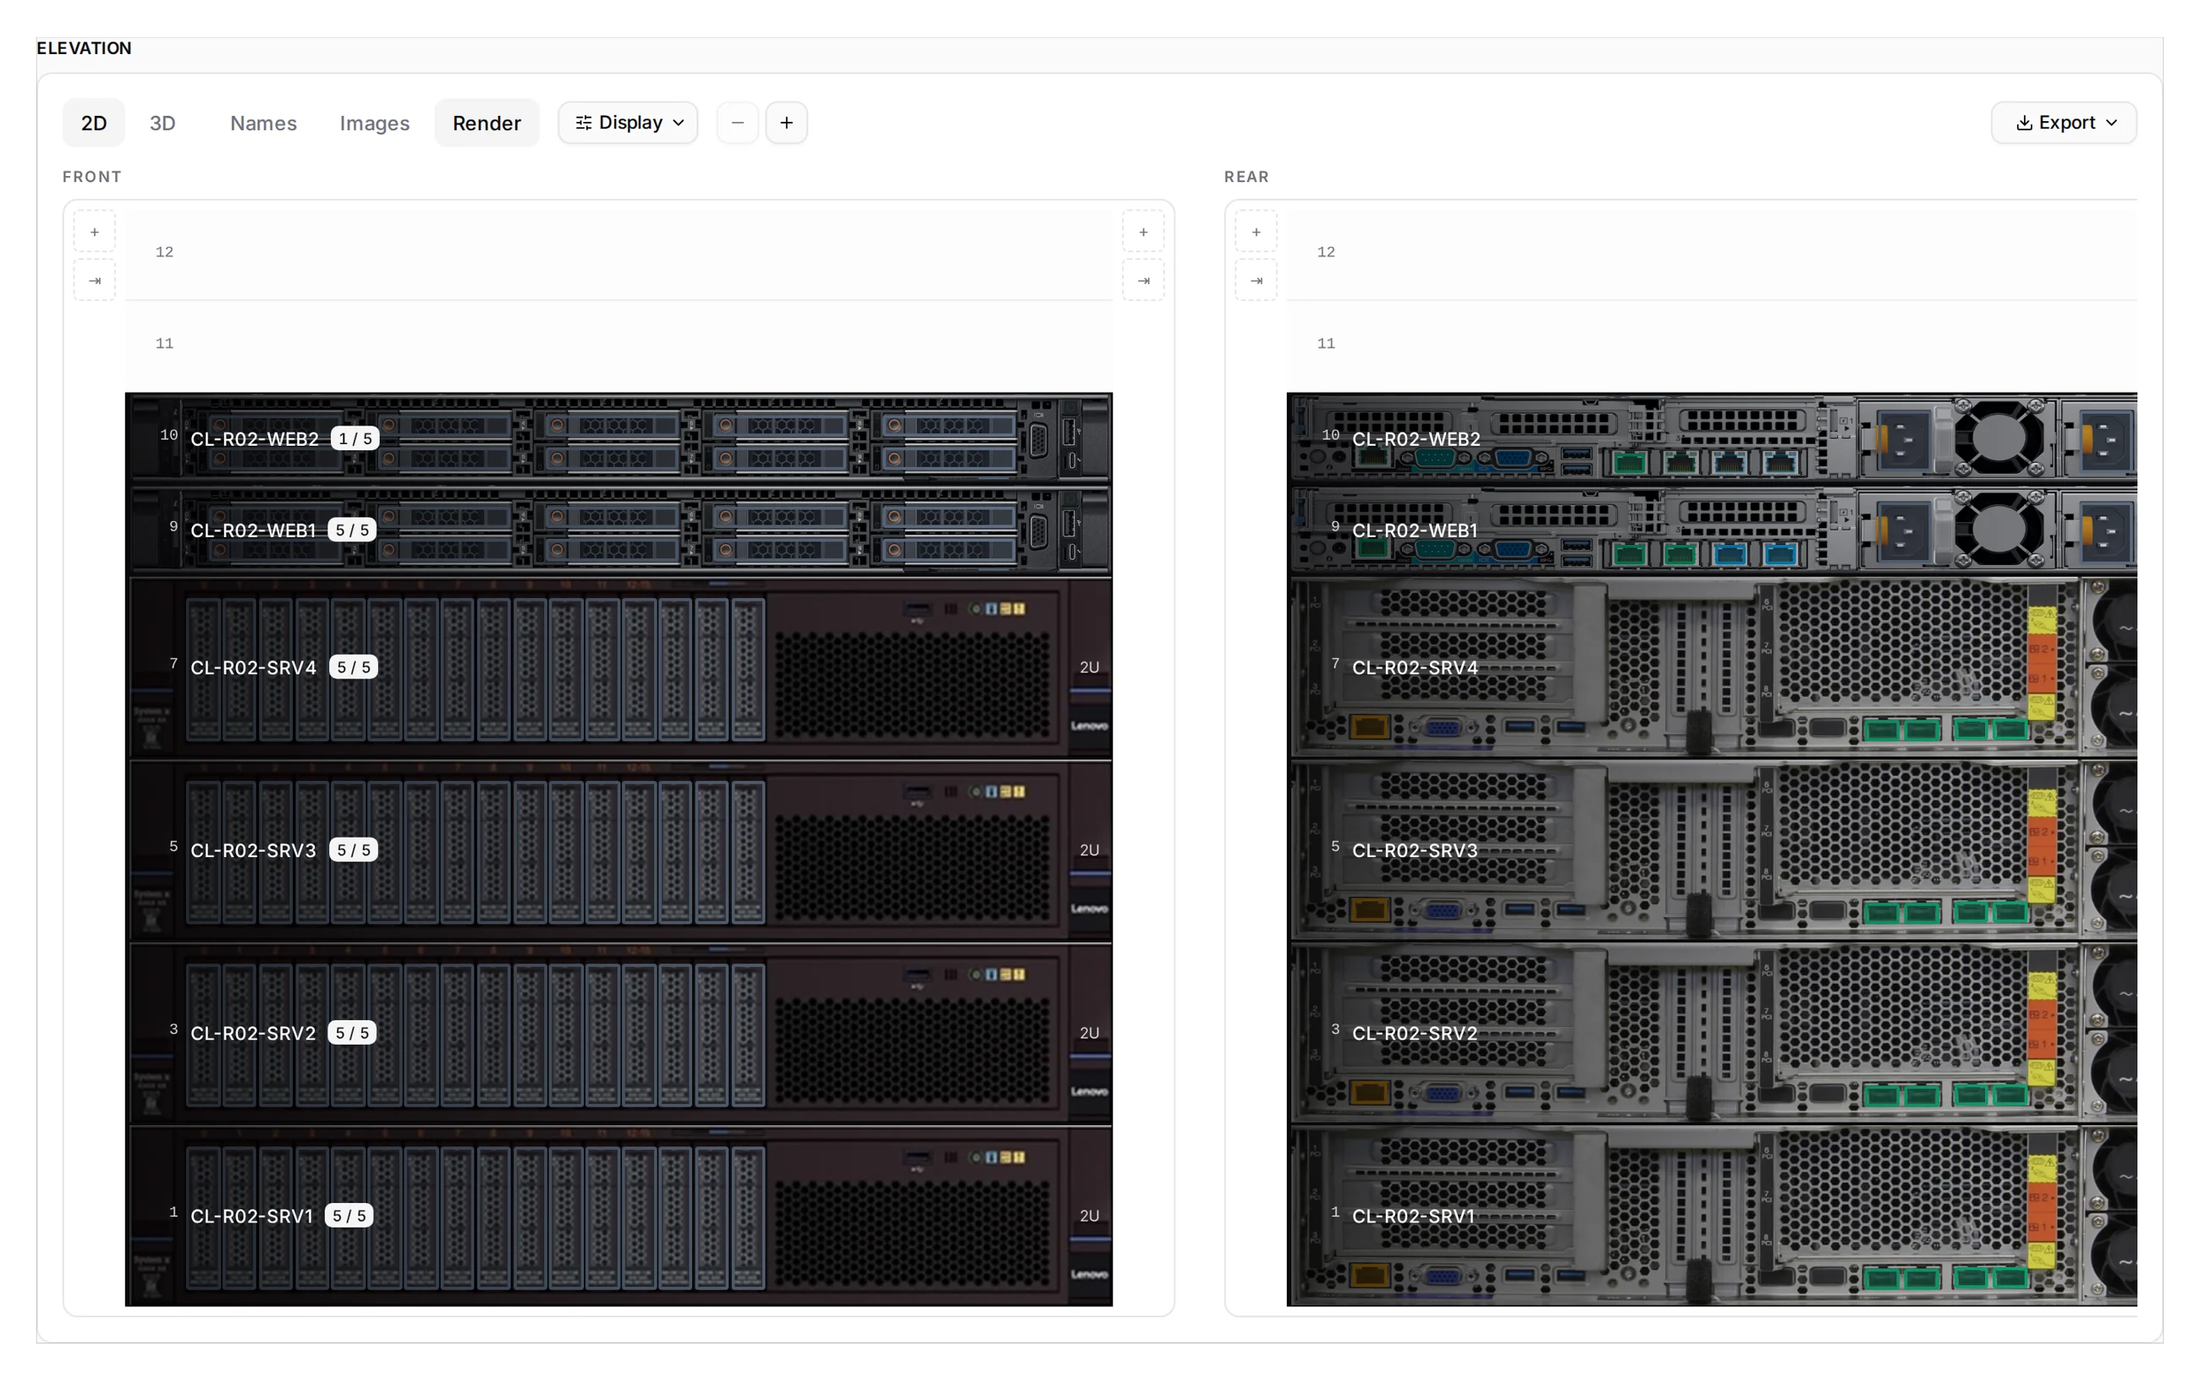This screenshot has width=2200, height=1379.
Task: Zoom in with the plus button
Action: 786,124
